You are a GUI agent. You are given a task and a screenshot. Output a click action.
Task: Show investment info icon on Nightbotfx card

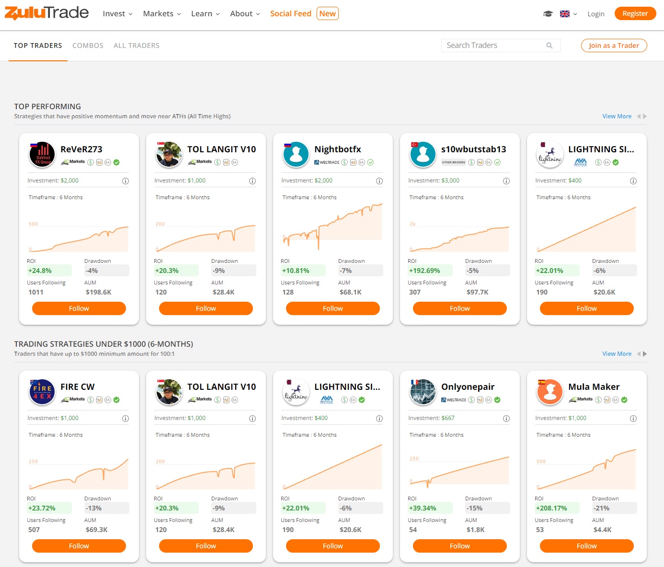point(379,181)
